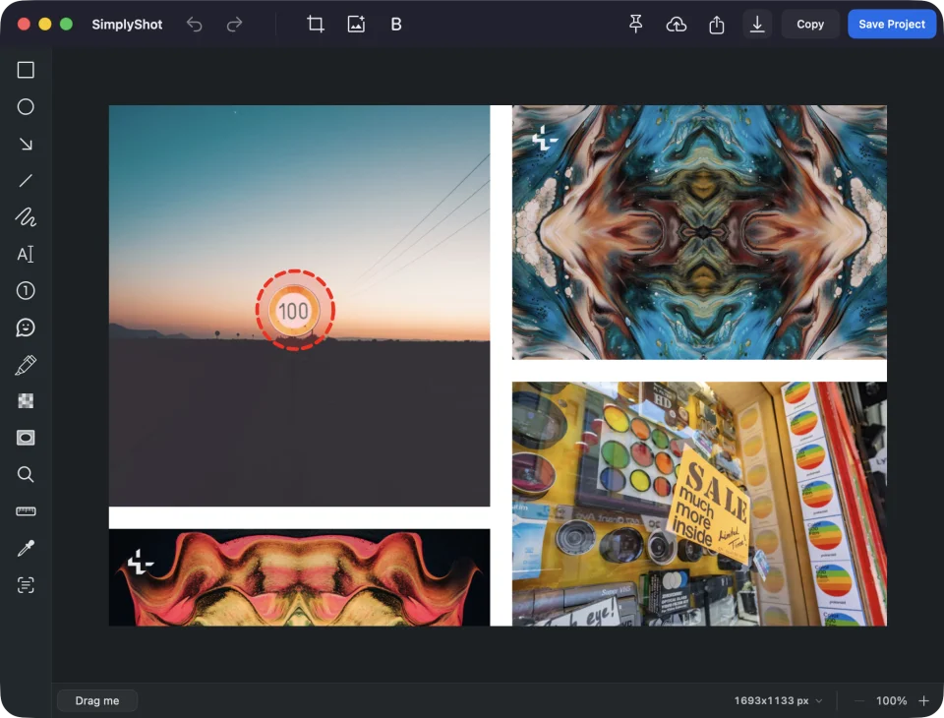
Task: Zoom in with the plus button
Action: point(923,700)
